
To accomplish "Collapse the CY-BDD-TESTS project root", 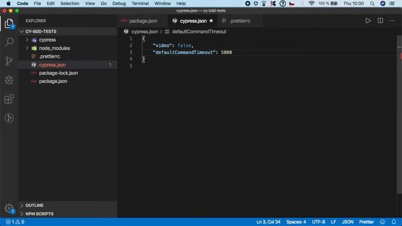I will 22,31.
